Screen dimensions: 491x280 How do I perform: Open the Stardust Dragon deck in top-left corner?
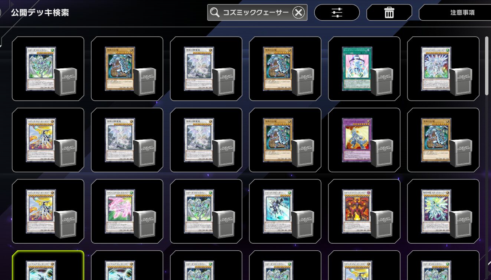point(48,69)
